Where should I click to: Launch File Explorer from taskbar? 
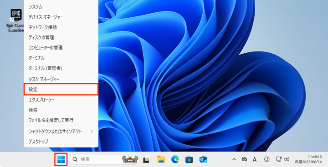pos(161,160)
